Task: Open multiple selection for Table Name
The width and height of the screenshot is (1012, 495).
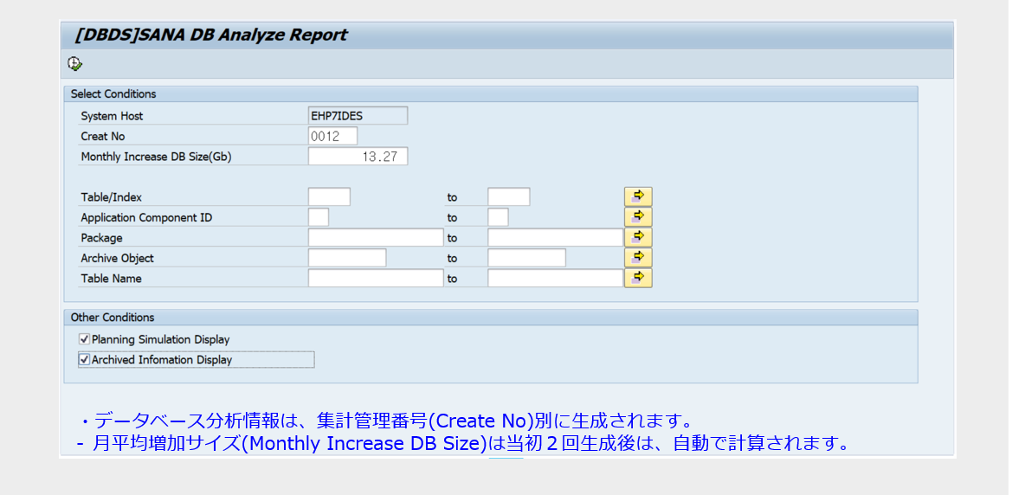Action: click(638, 278)
